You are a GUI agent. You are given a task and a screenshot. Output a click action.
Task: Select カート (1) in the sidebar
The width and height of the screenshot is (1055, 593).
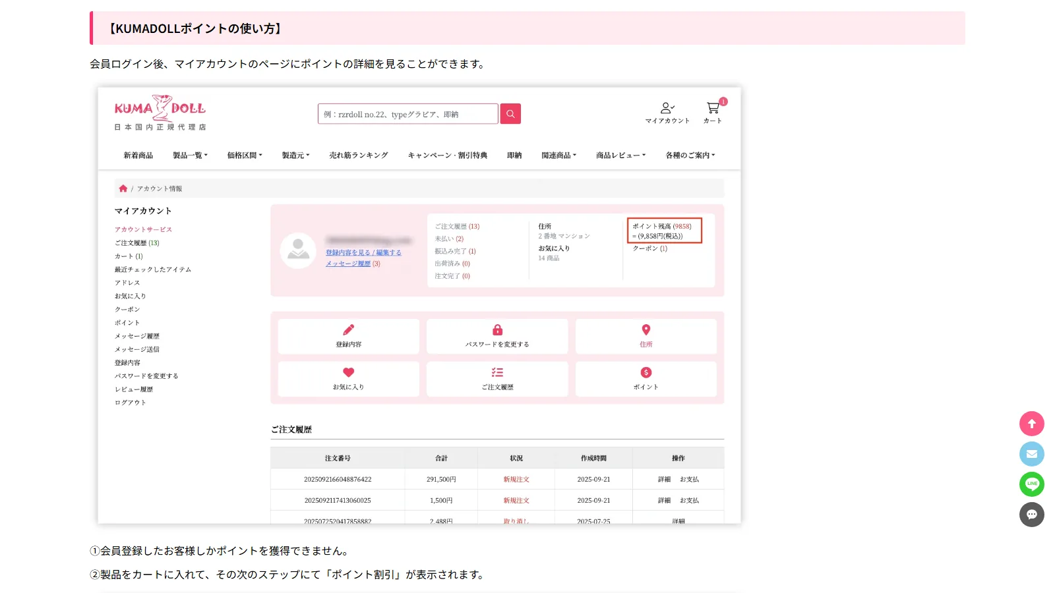point(129,256)
